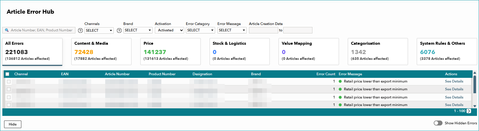Click the 1342 Categorisation count

pyautogui.click(x=359, y=52)
